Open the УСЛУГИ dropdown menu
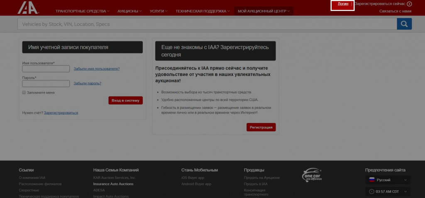The height and width of the screenshot is (198, 425). [x=159, y=11]
